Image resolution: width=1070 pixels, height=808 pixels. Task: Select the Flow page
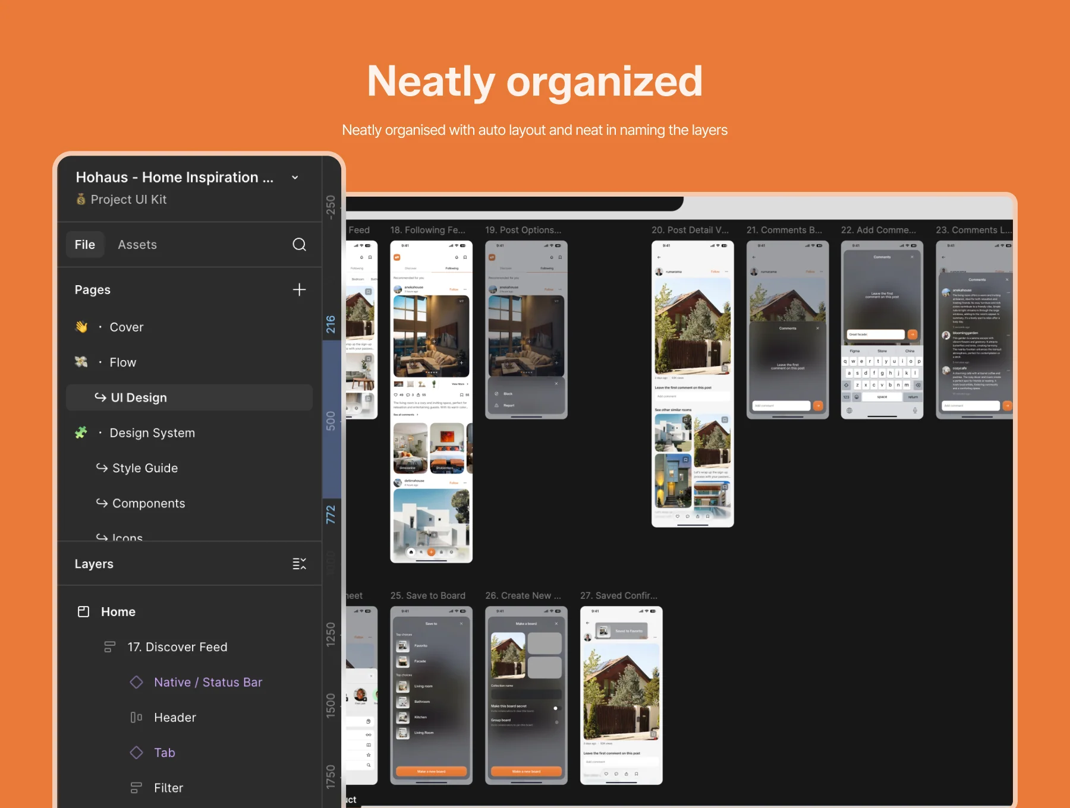click(x=189, y=362)
